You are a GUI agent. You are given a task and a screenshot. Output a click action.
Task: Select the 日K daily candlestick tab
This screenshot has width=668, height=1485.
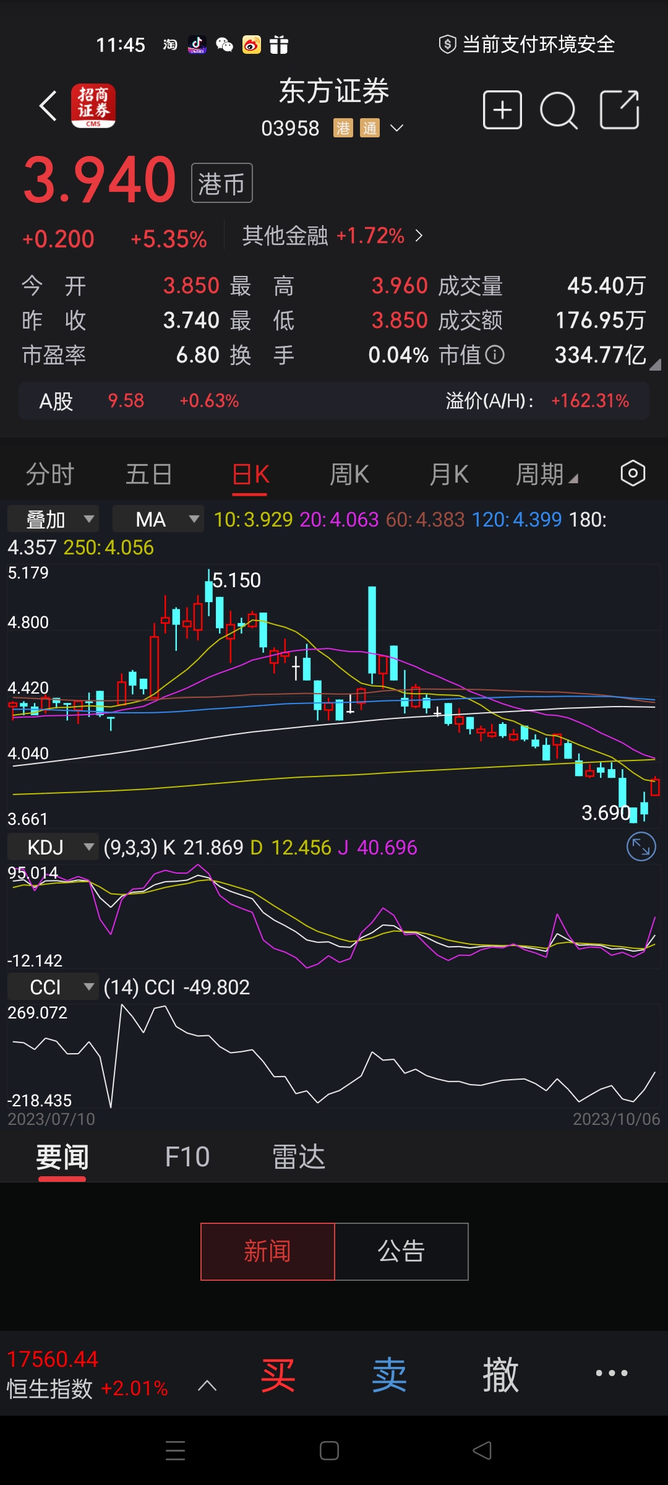point(250,474)
